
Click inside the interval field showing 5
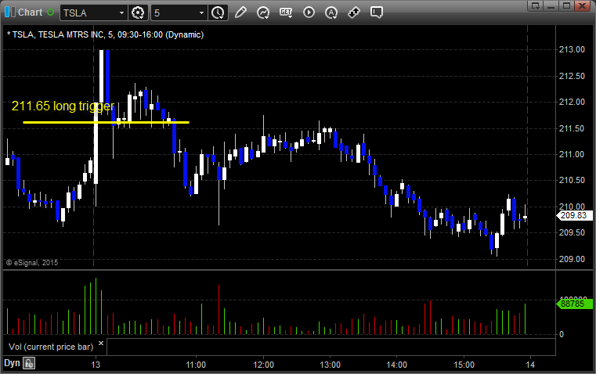pos(174,13)
